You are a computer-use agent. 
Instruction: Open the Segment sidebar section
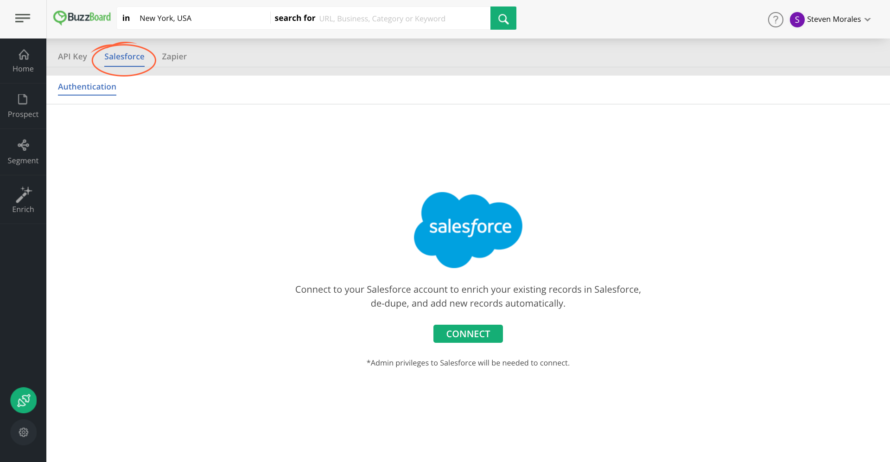tap(23, 152)
